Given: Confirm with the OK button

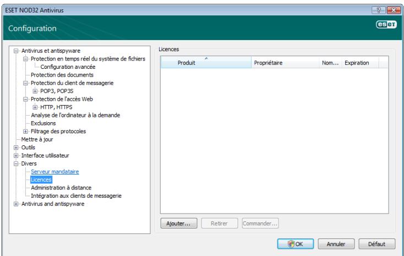Looking at the screenshot, I should [296, 244].
